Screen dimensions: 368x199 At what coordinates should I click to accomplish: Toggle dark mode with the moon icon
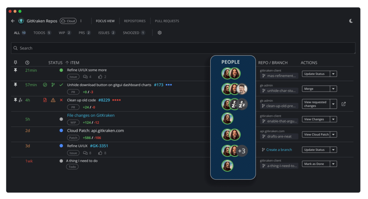coord(351,21)
